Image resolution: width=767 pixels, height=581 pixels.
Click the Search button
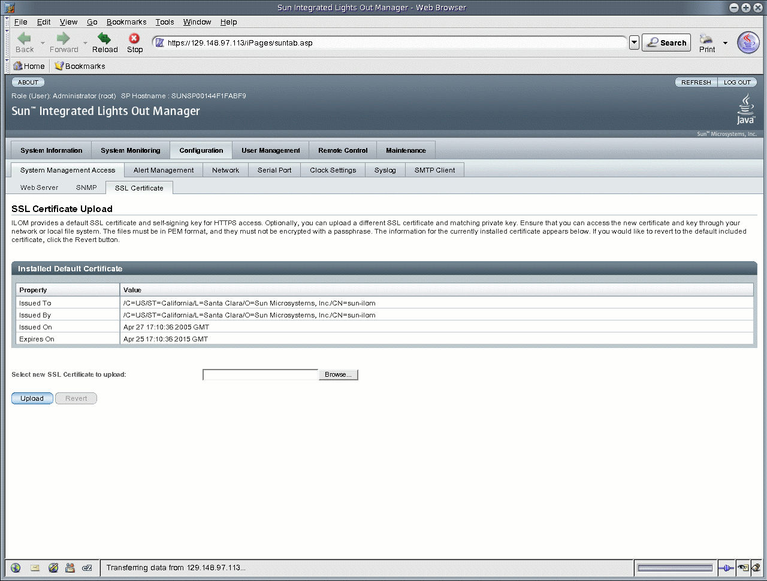[666, 43]
